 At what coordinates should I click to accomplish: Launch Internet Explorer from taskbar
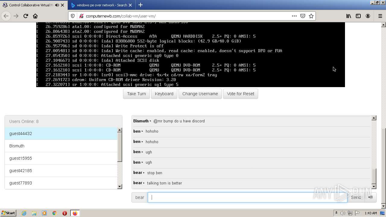pos(24,213)
